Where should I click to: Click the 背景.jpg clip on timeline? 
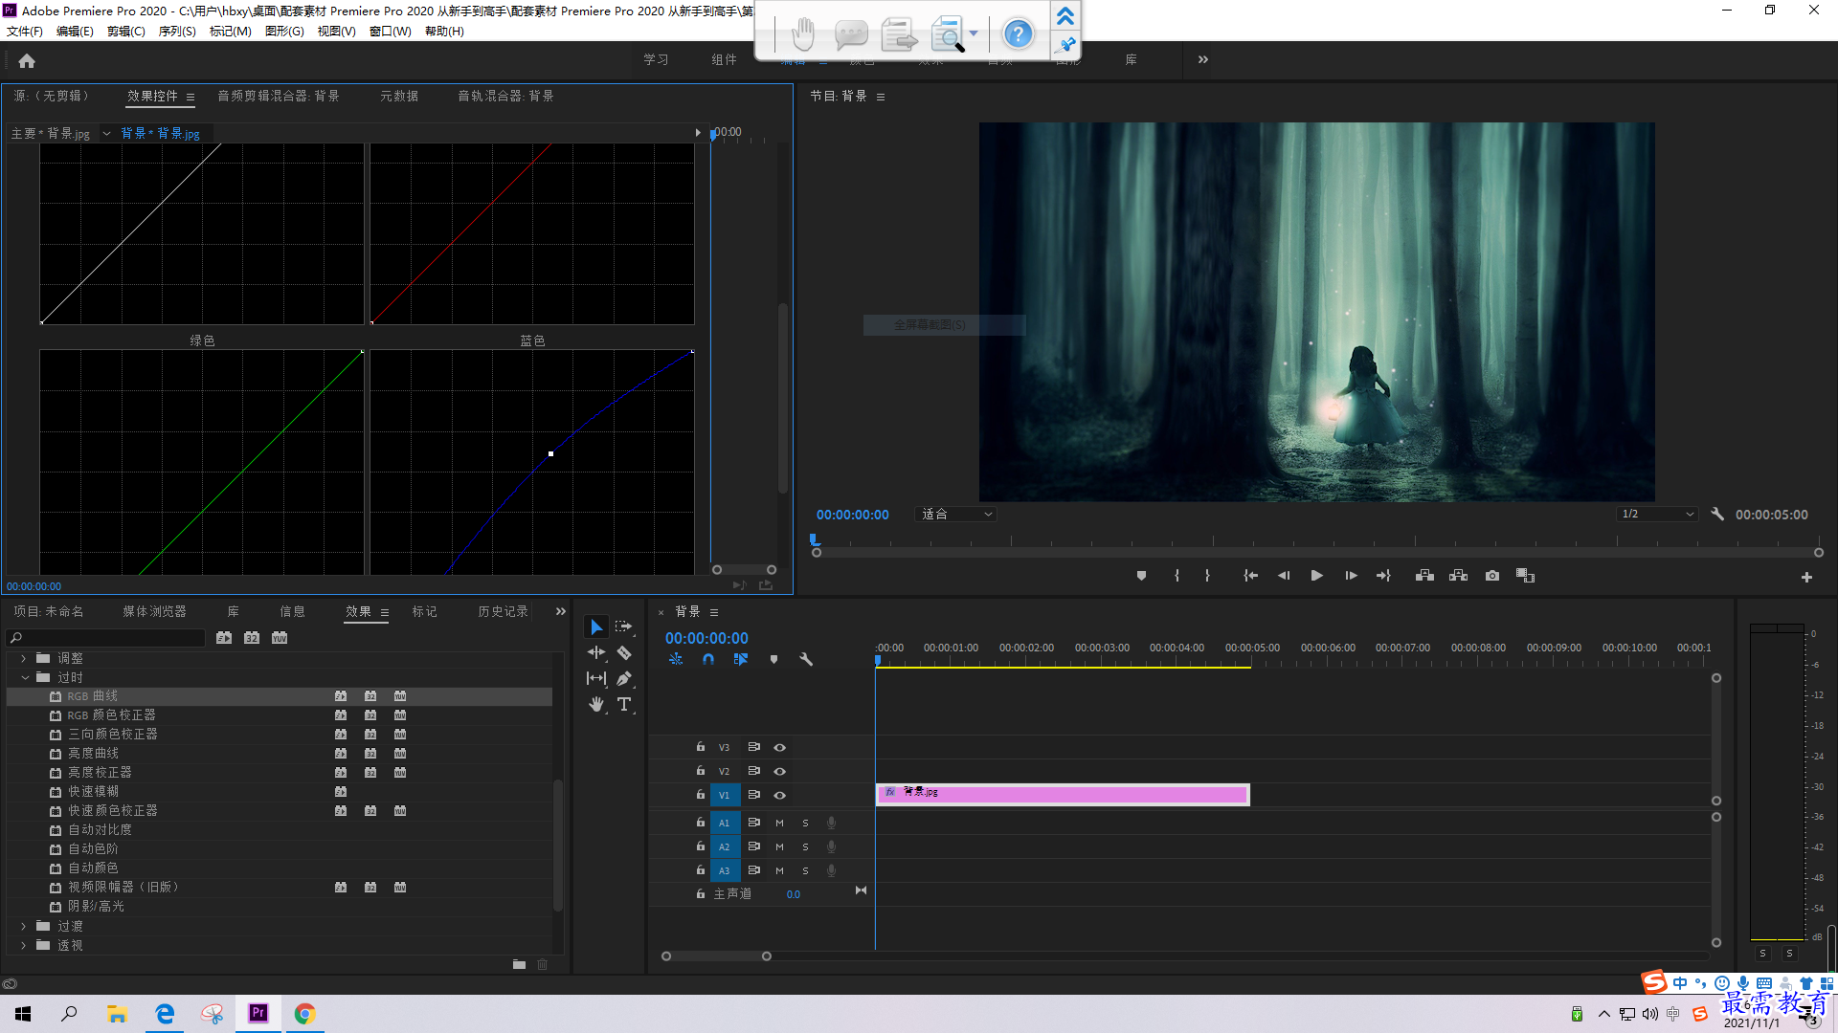click(1063, 794)
